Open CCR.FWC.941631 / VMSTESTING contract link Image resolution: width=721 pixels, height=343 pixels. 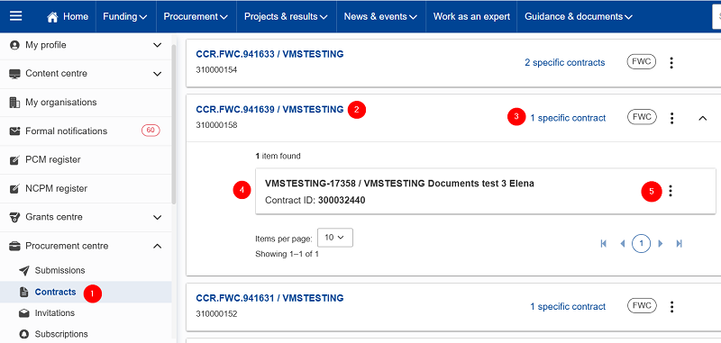tap(269, 298)
